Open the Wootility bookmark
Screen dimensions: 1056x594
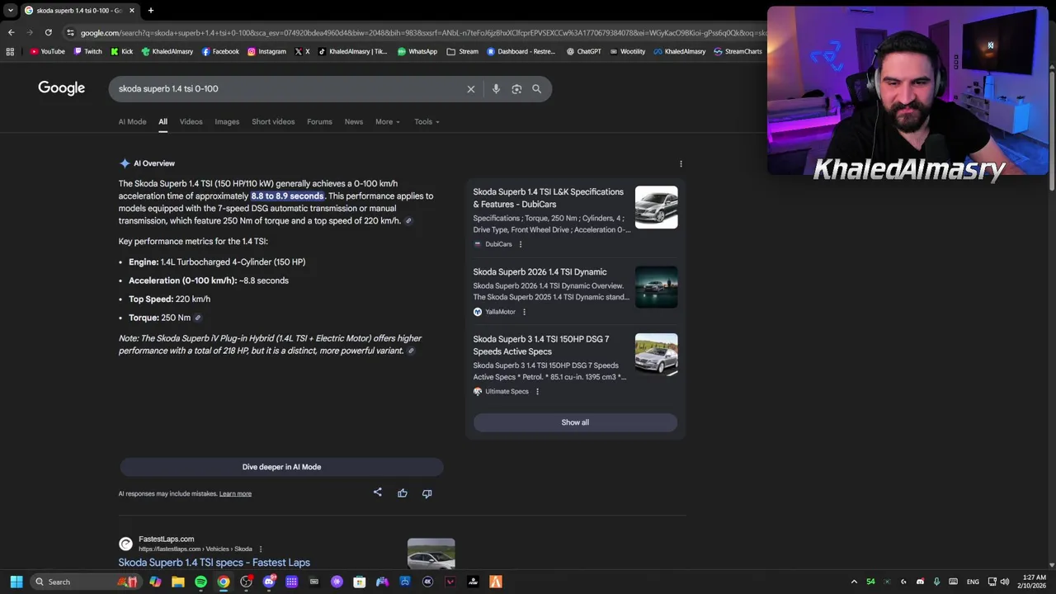[x=627, y=51]
